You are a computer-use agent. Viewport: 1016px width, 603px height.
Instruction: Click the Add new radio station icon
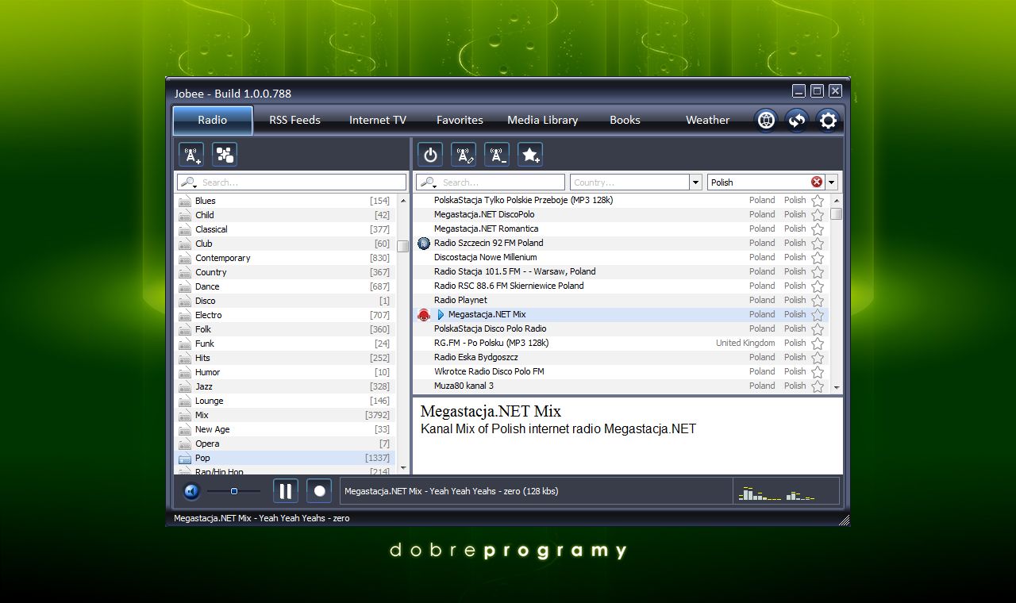point(191,154)
